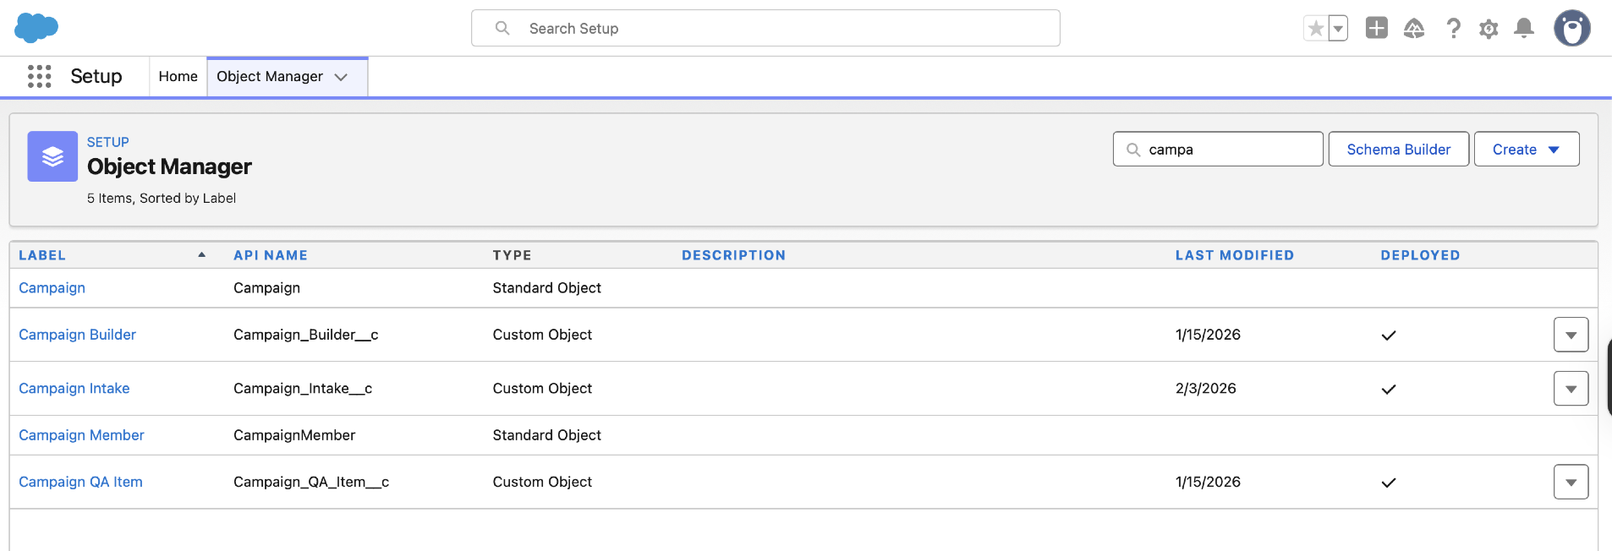Viewport: 1612px width, 551px height.
Task: Open the Campaign Intake object
Action: 74,389
